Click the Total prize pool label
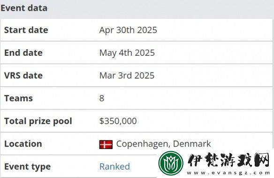Screen dimensions: 274x178 38,121
